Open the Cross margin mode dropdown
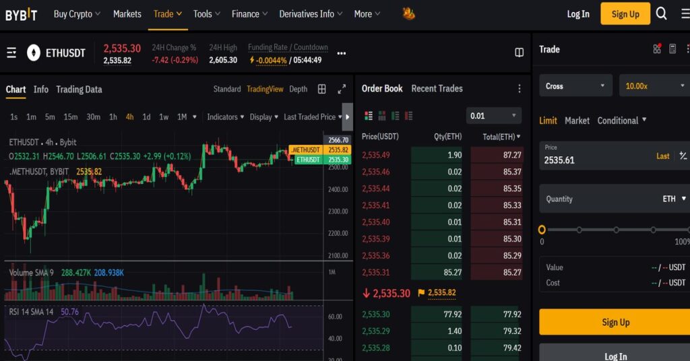The image size is (690, 361). 575,86
